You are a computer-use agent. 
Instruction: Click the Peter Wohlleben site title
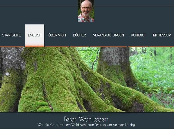click(x=86, y=119)
